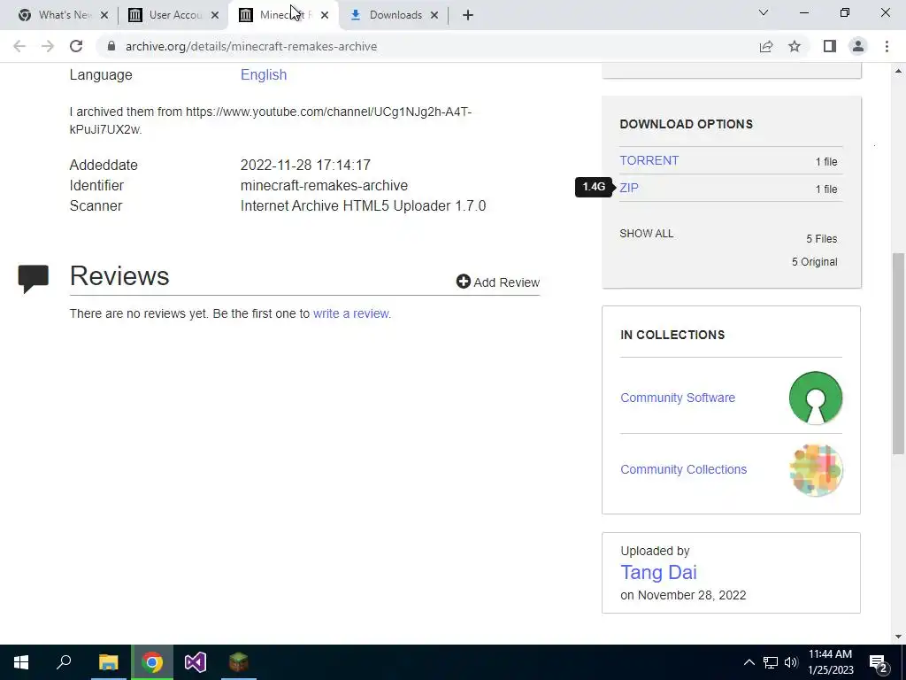Open the Chrome three-dot menu

coord(887,46)
